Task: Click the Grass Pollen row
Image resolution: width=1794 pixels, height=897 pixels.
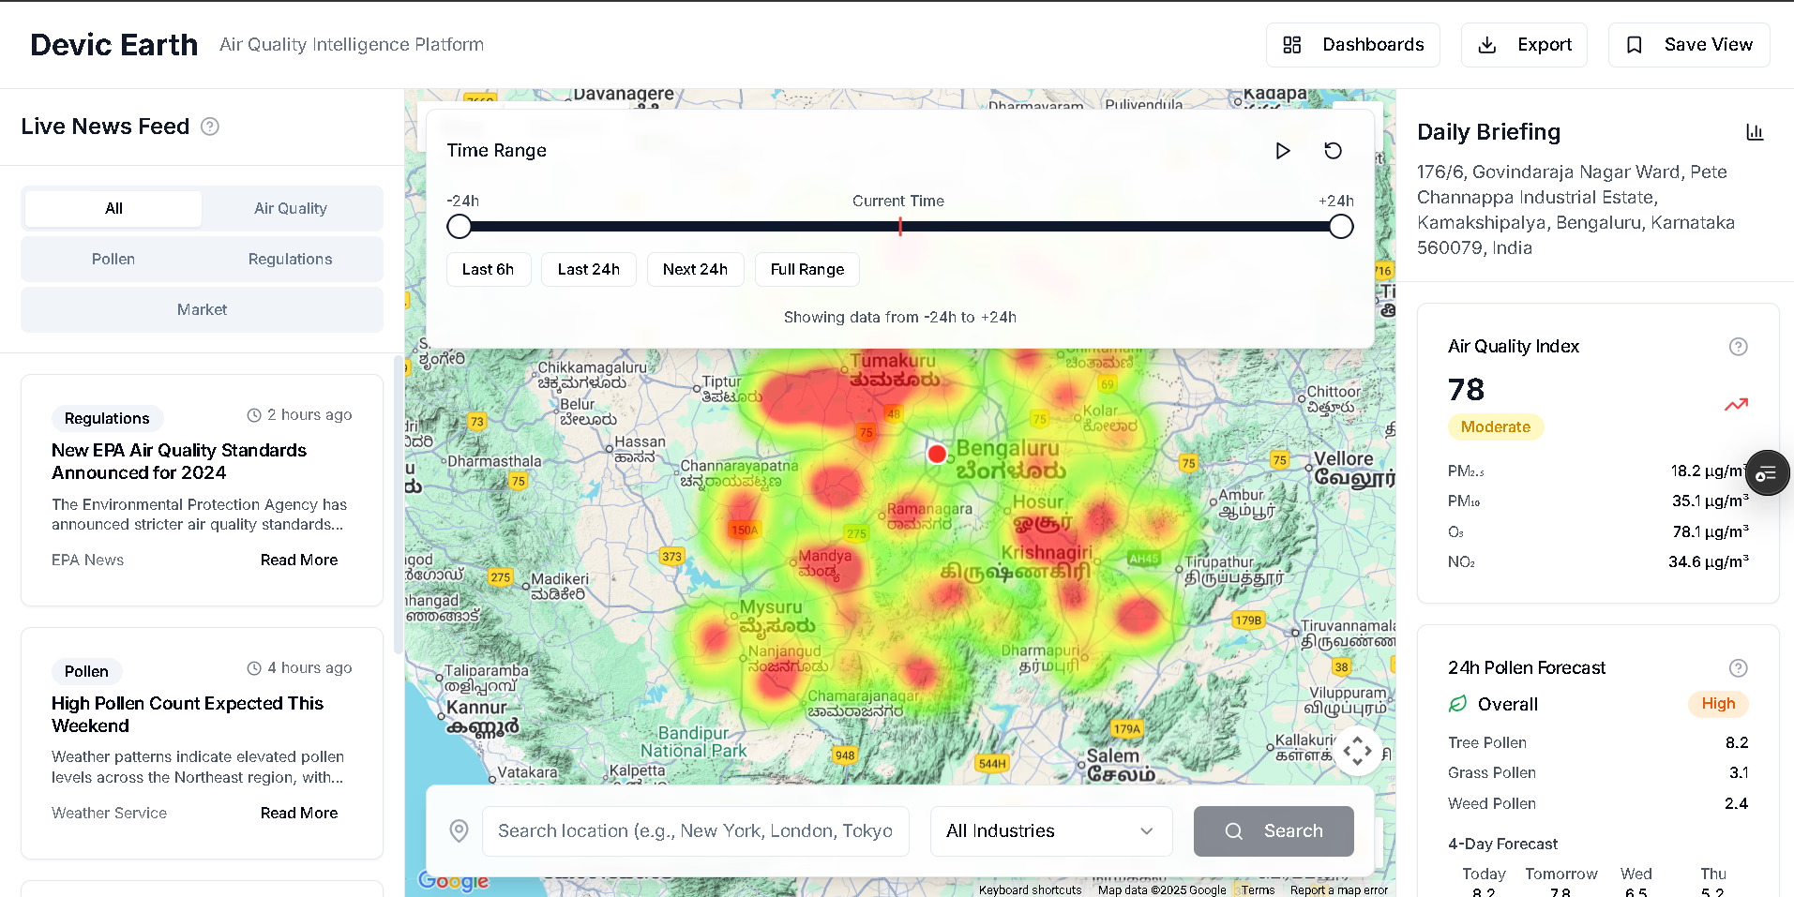Action: pyautogui.click(x=1598, y=773)
